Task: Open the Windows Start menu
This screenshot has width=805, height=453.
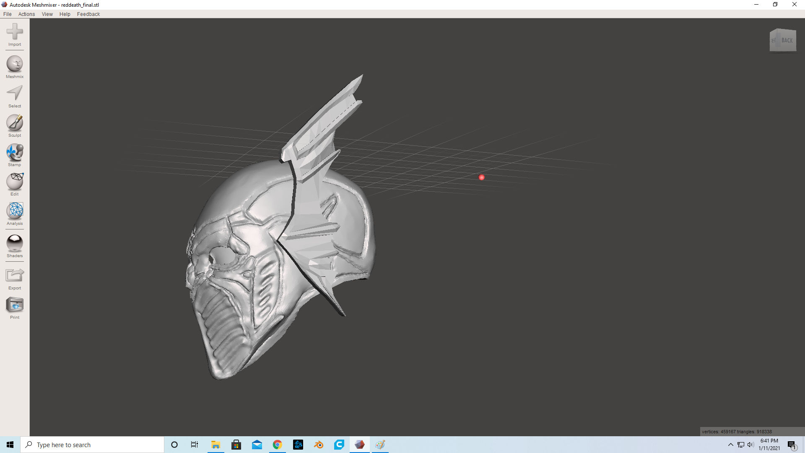Action: [x=10, y=445]
